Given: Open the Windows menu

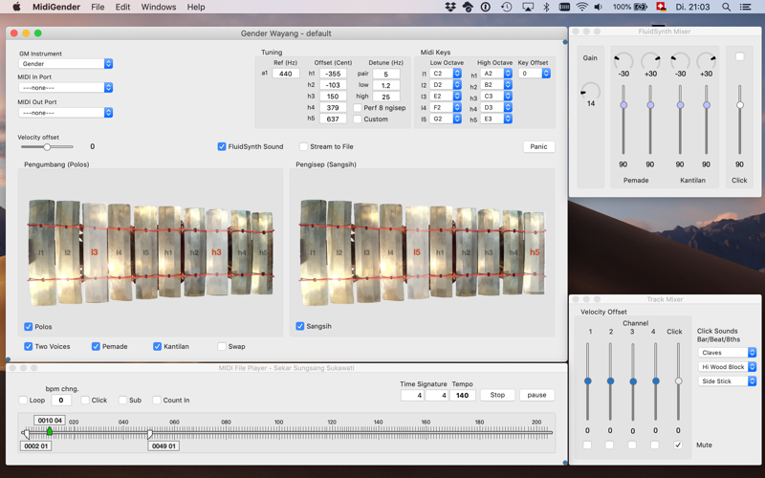Looking at the screenshot, I should tap(159, 7).
